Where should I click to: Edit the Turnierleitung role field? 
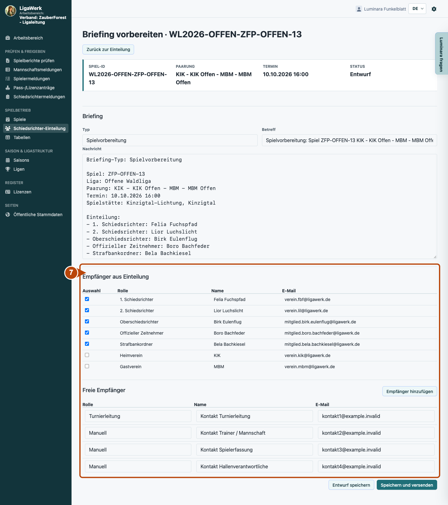point(138,416)
